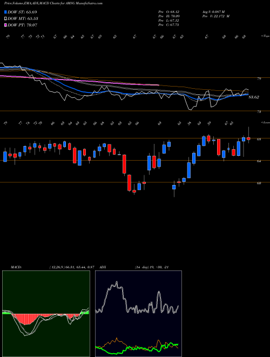Viewport: 270px width, 357px height.
Task: Click the 83.62 EMA value label
Action: point(254,97)
